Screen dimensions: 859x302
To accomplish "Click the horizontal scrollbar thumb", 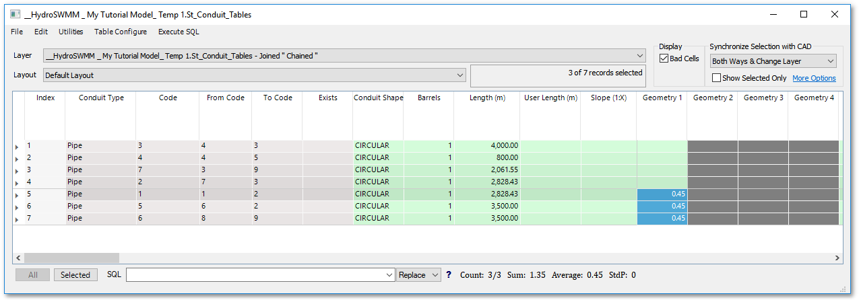I will tap(71, 258).
